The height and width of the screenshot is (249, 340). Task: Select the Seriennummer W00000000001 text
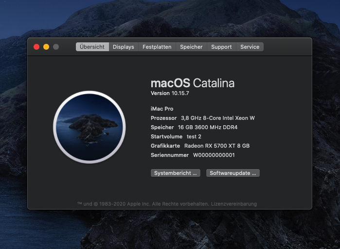214,155
